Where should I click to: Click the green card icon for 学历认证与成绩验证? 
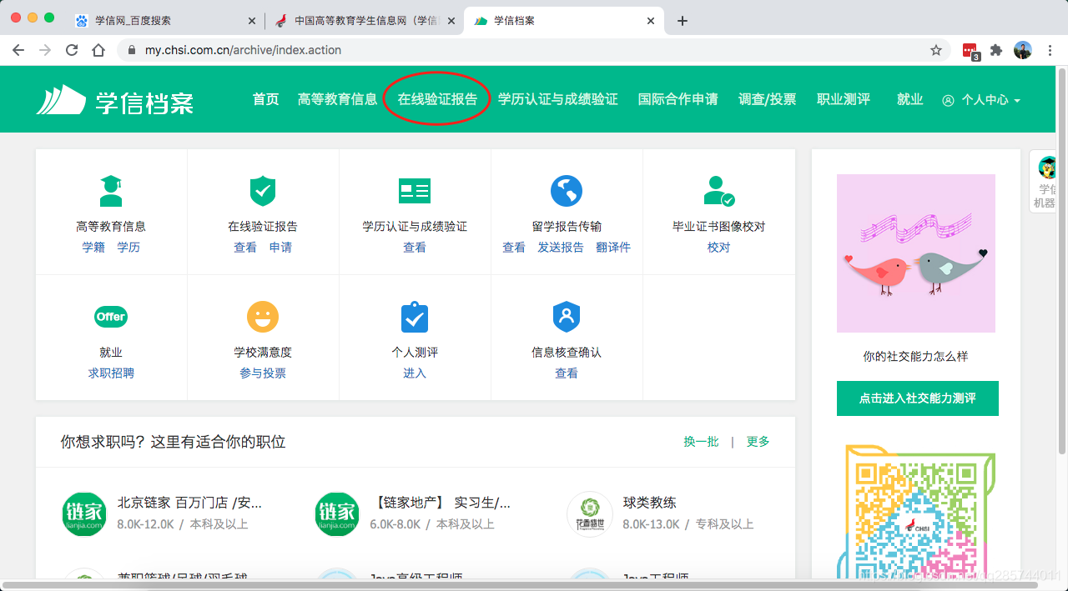pos(415,191)
